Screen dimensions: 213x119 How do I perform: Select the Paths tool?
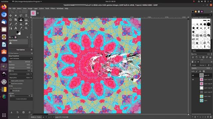point(10,28)
